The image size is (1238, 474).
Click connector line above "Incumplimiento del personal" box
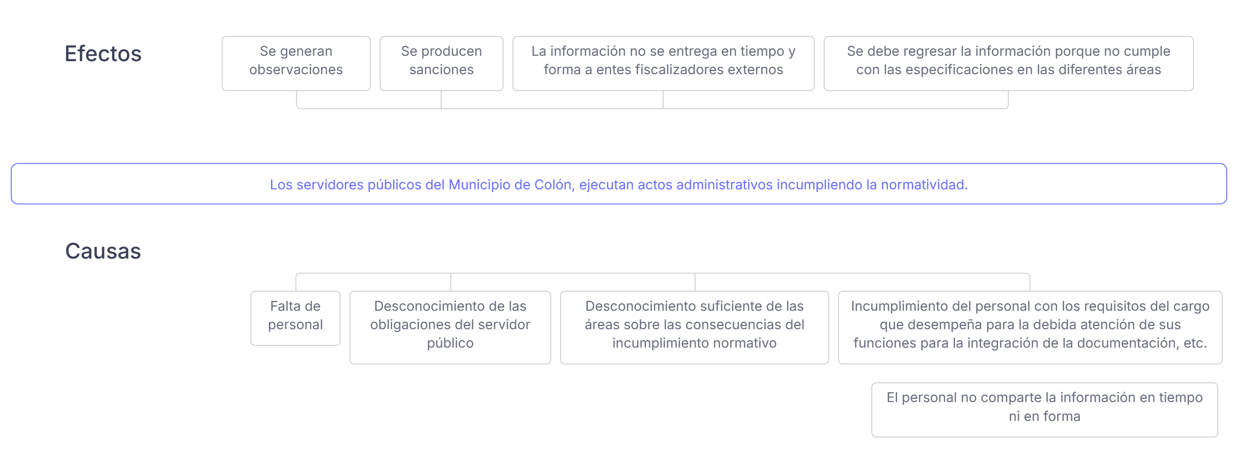click(1029, 282)
